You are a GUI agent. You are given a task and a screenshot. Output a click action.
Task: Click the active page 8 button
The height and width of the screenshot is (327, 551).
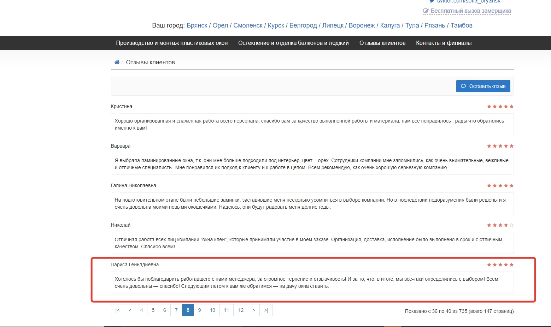(x=188, y=310)
